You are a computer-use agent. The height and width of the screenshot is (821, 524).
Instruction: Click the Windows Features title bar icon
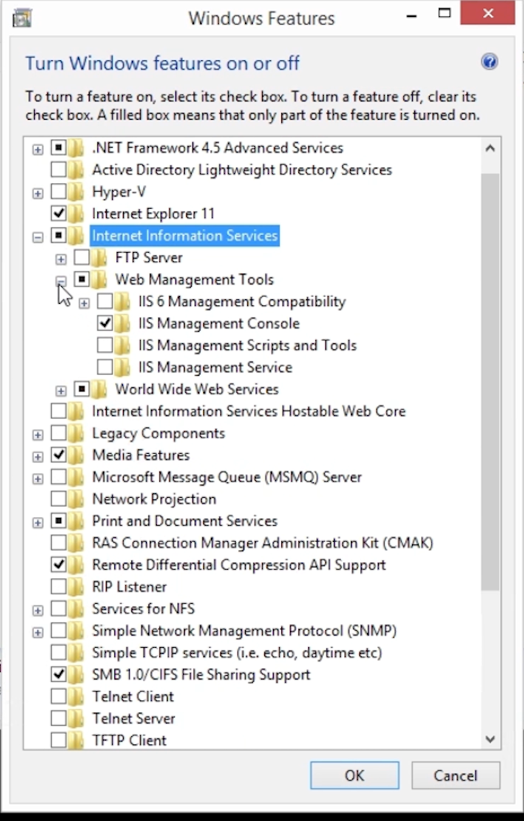[x=22, y=19]
